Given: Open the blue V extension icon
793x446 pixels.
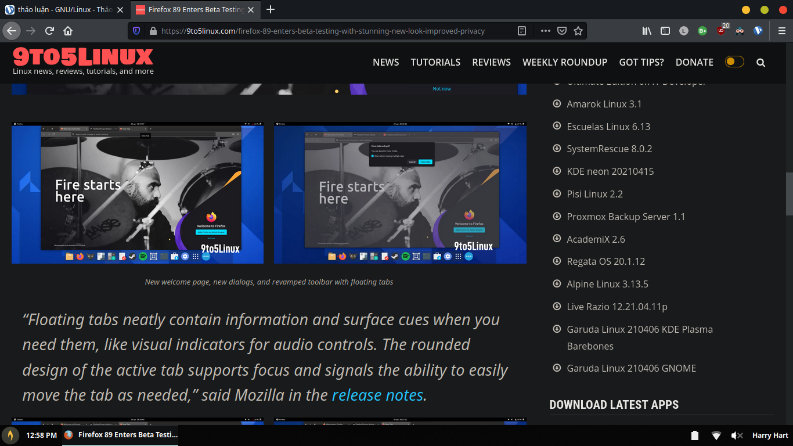Looking at the screenshot, I should pyautogui.click(x=758, y=31).
